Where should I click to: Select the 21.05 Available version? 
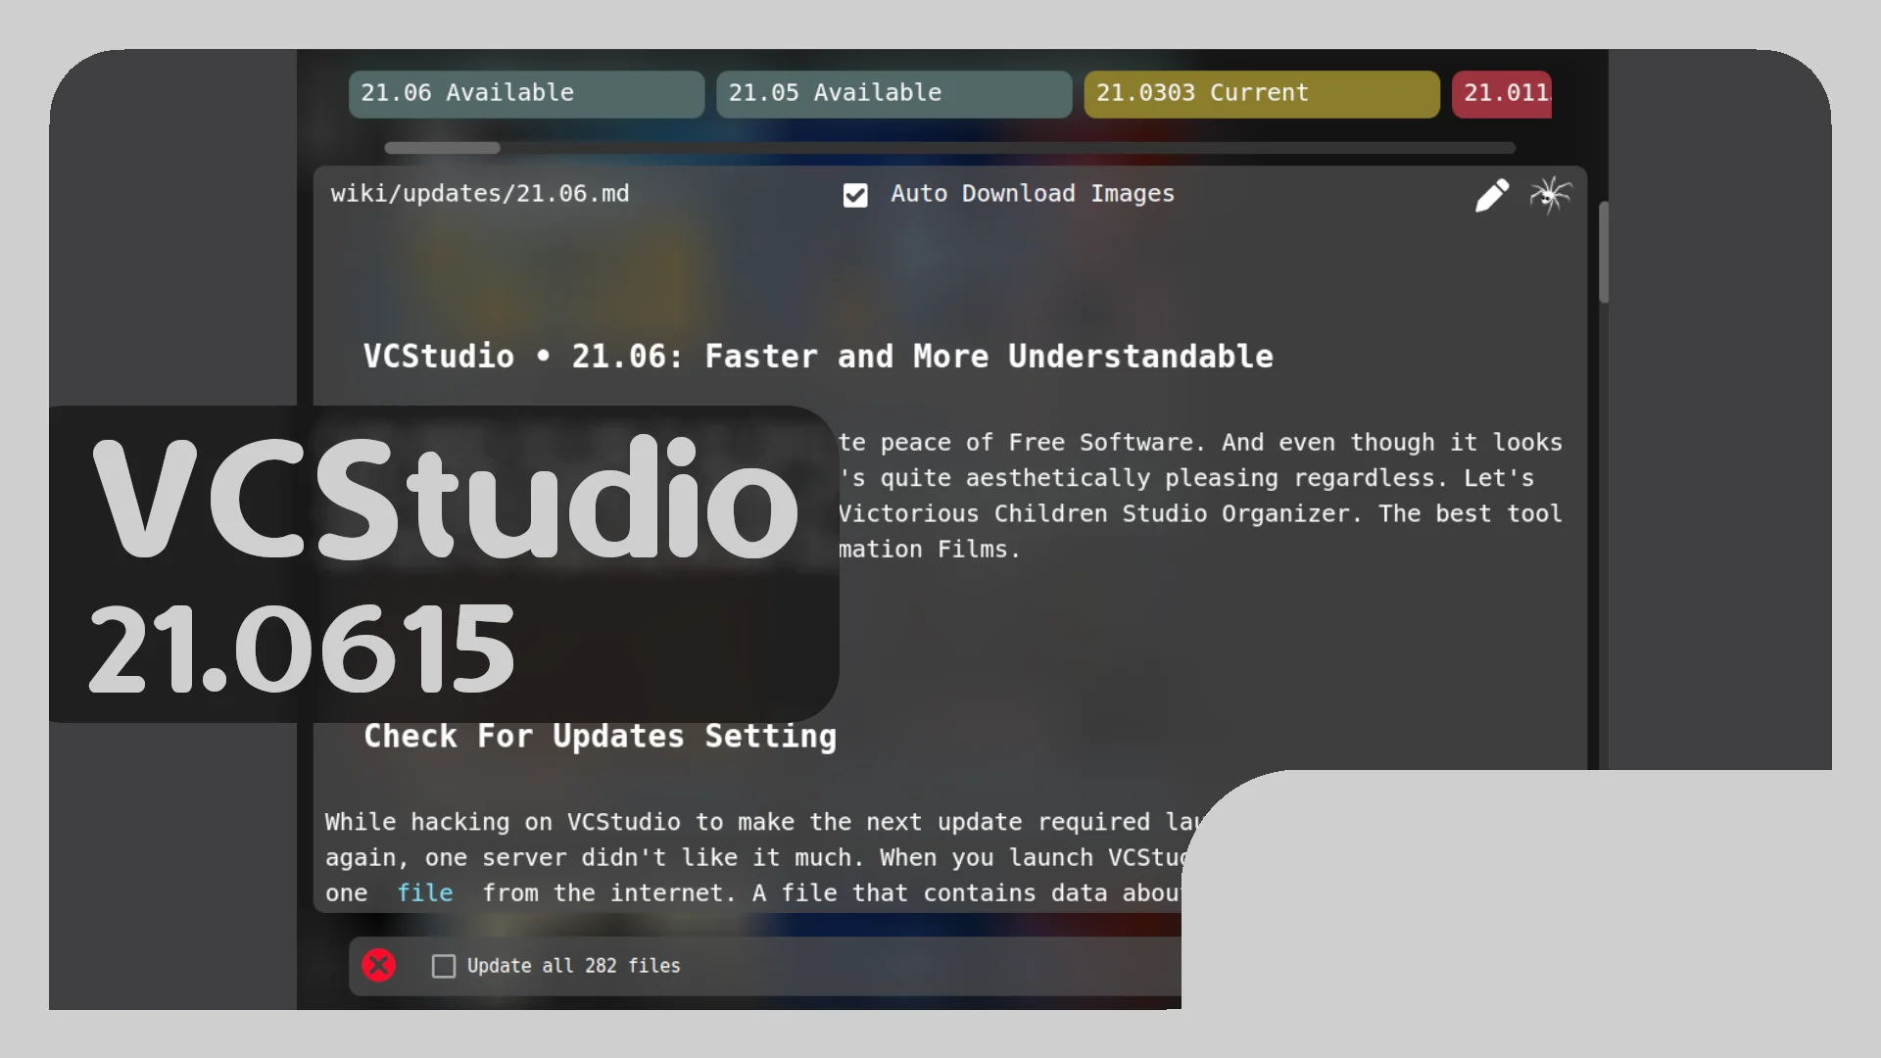click(x=893, y=94)
